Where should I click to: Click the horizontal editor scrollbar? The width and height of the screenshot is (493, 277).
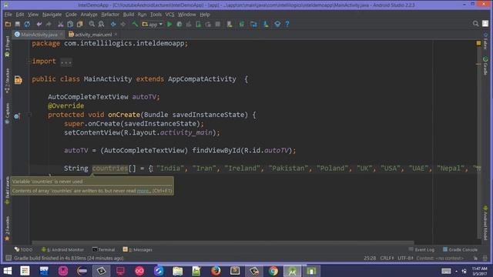pos(223,242)
